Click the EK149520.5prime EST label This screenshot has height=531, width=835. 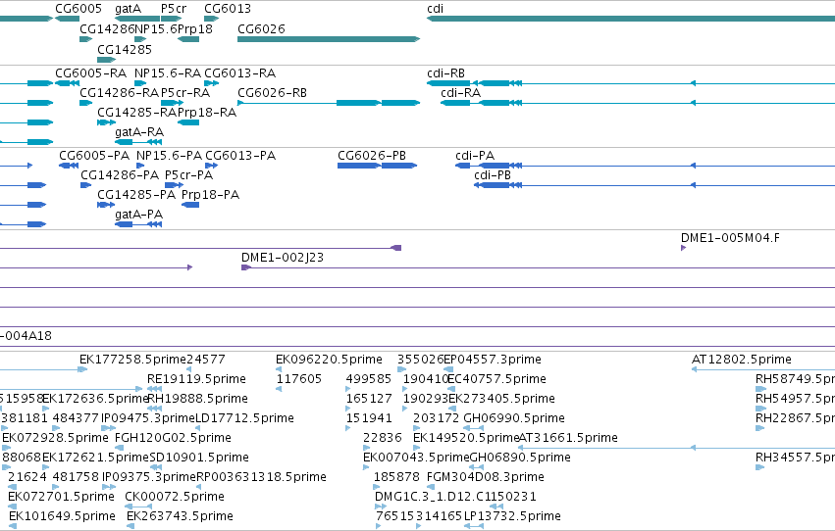(x=466, y=438)
